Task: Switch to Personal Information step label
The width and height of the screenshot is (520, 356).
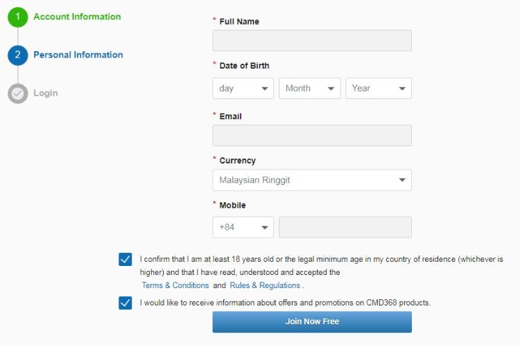Action: 78,55
